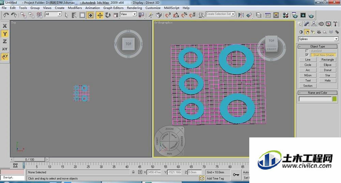Image resolution: width=341 pixels, height=183 pixels.
Task: Toggle Angle Snap icon
Action: point(176,15)
